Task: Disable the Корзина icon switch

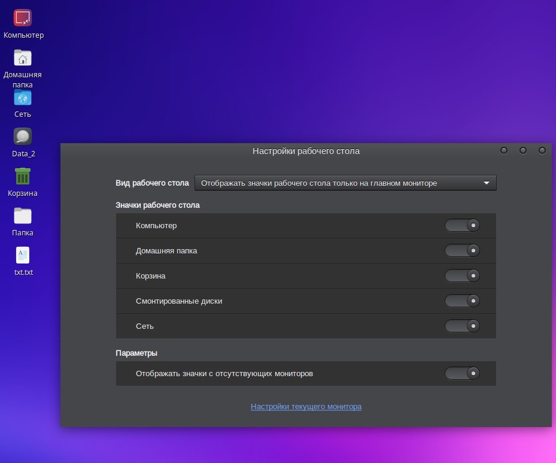Action: point(462,276)
